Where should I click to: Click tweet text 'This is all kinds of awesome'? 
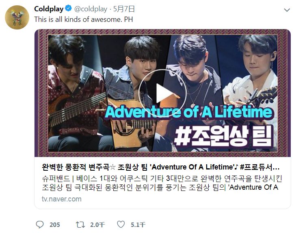point(78,19)
